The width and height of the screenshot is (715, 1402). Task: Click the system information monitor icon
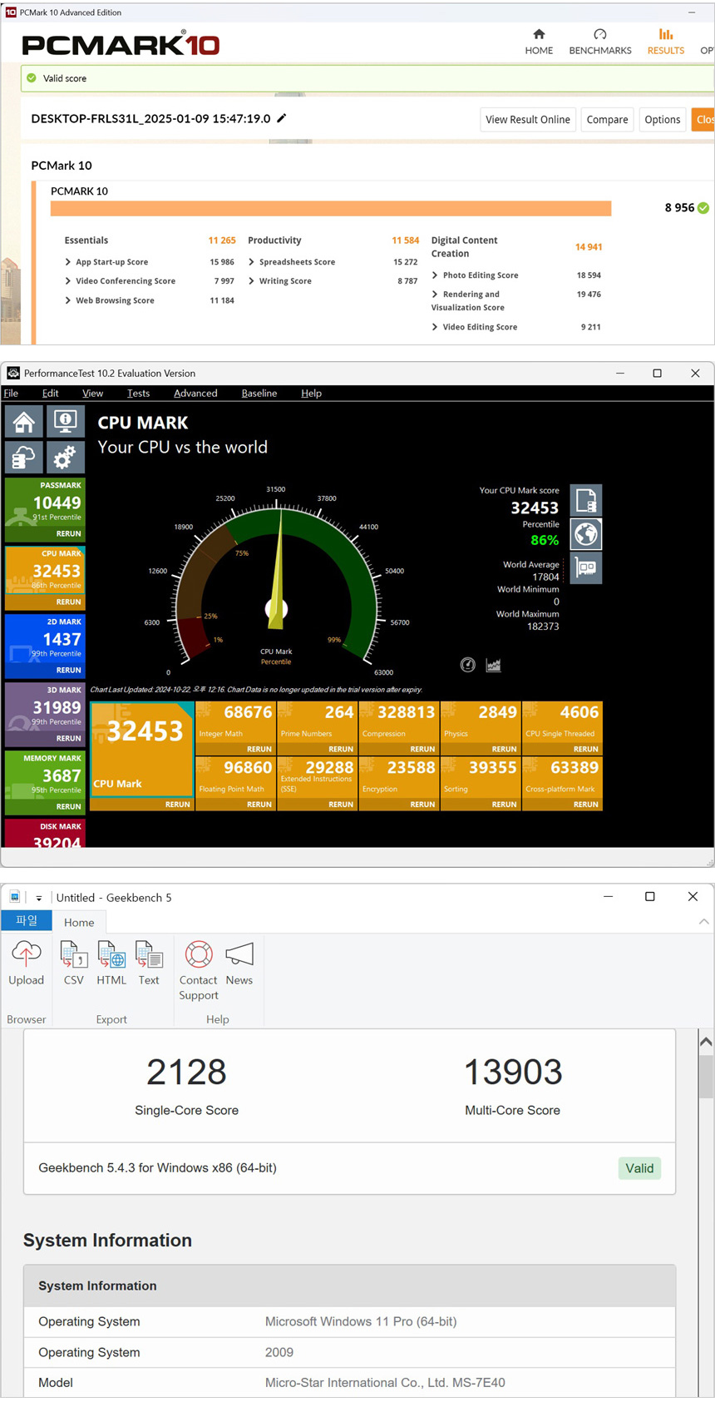[x=65, y=422]
